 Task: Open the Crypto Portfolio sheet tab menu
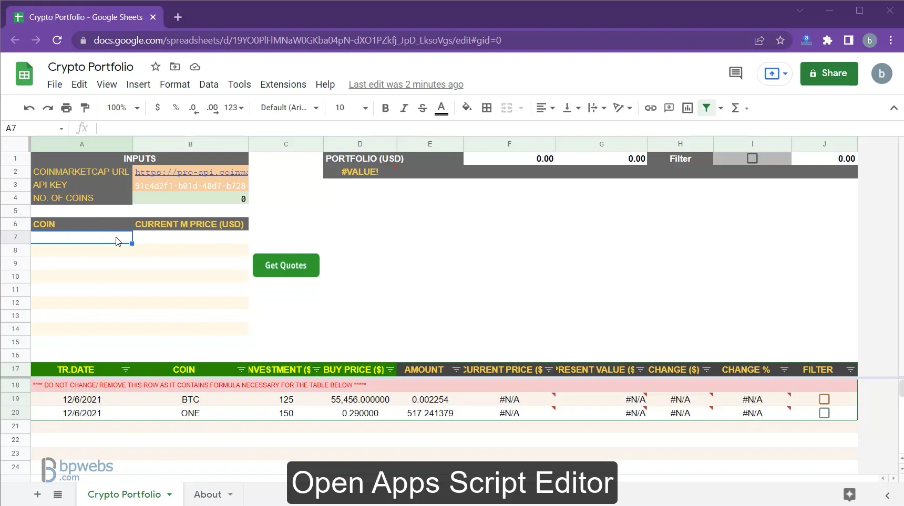[x=168, y=494]
